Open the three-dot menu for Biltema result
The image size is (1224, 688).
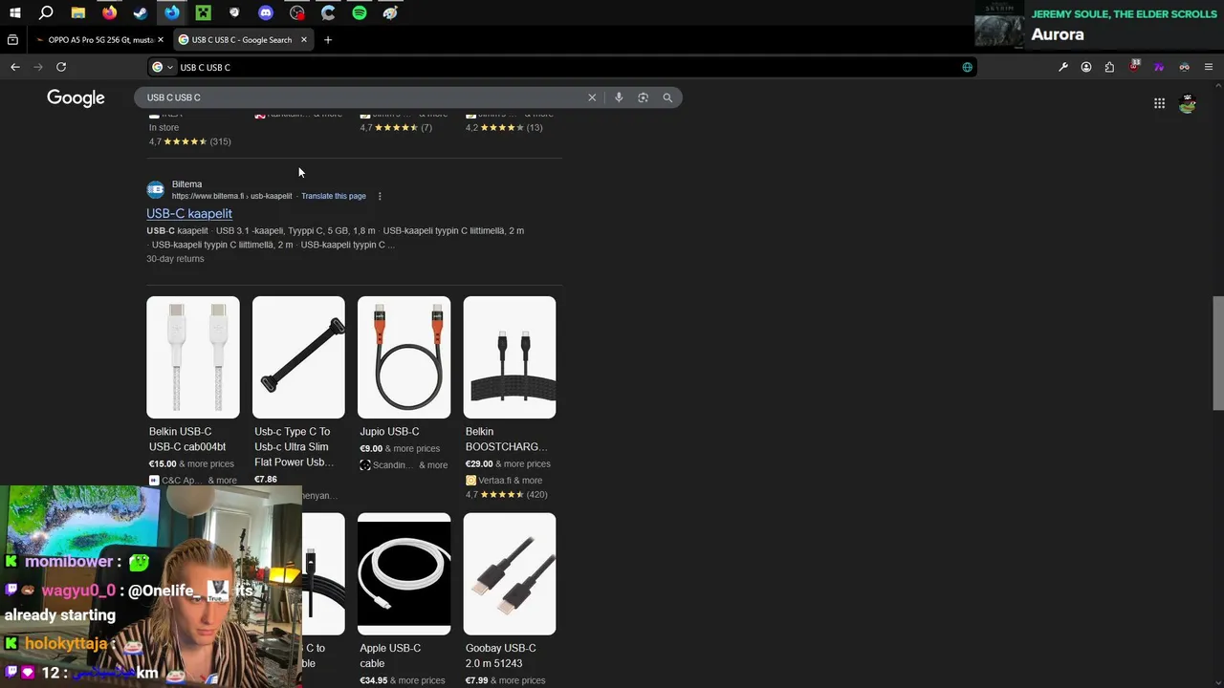pos(380,196)
